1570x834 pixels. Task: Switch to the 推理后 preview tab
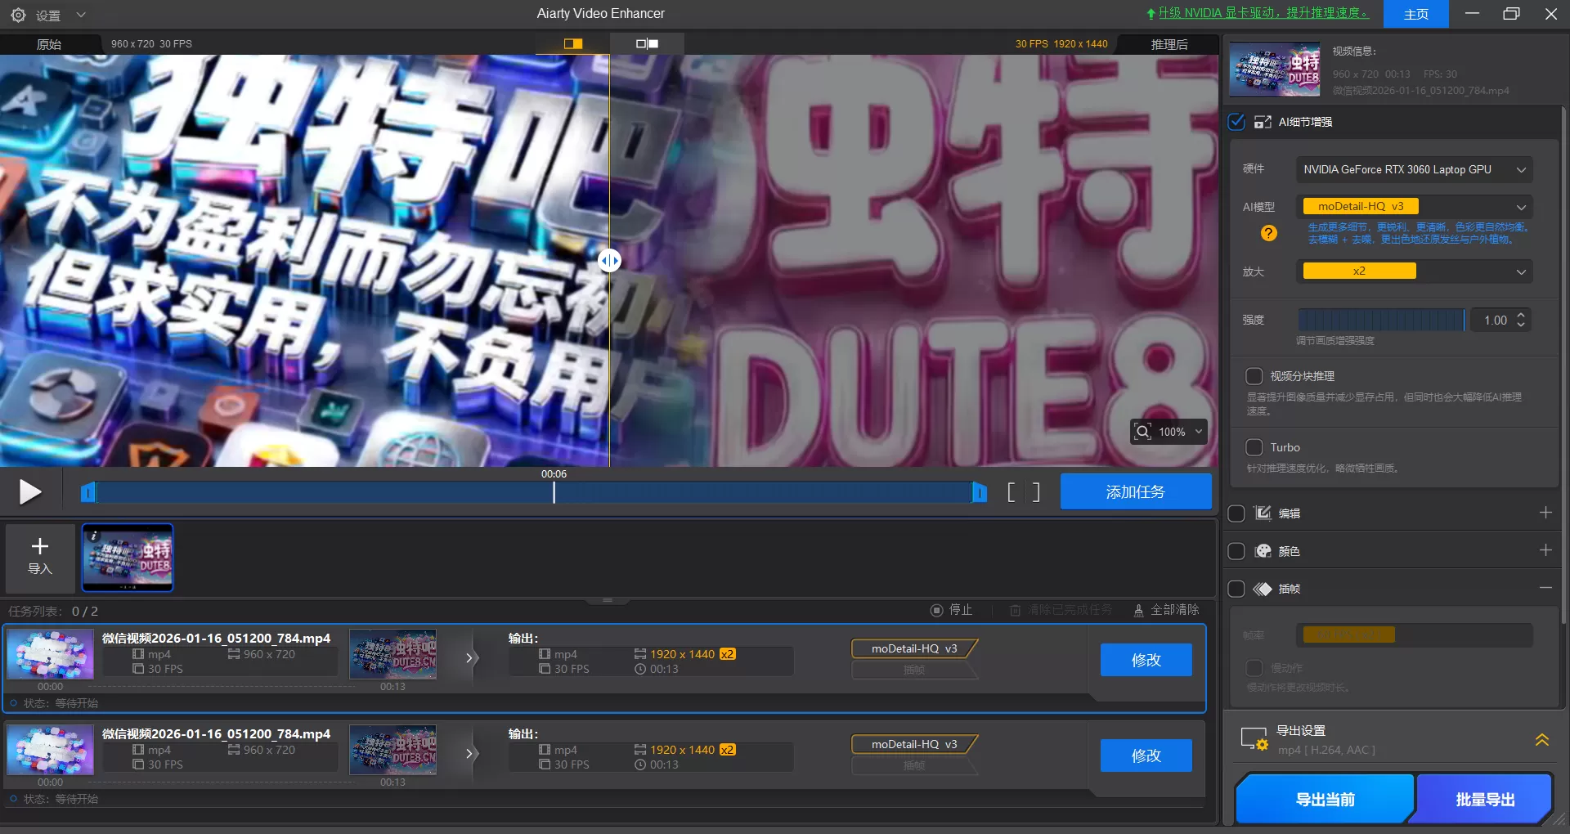[x=1169, y=43]
